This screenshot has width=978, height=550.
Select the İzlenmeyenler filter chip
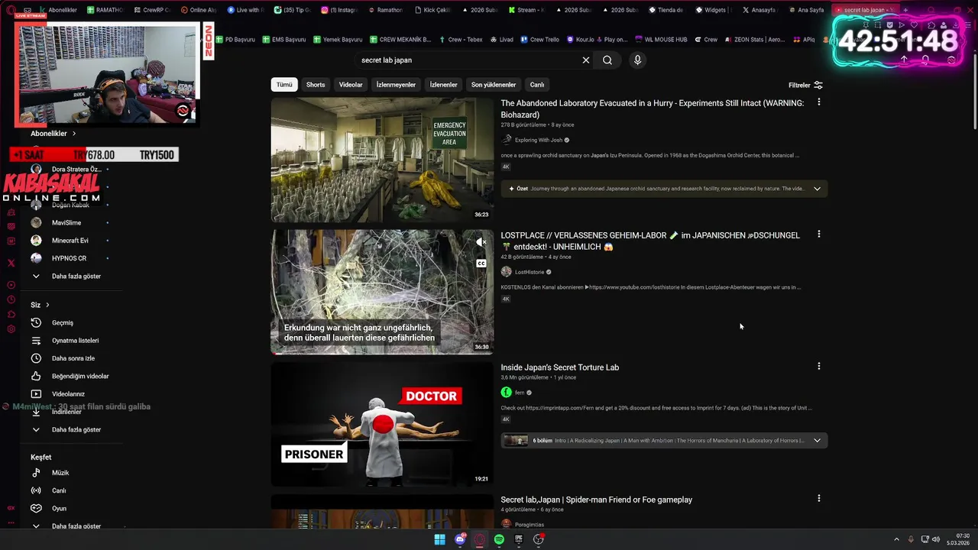396,85
